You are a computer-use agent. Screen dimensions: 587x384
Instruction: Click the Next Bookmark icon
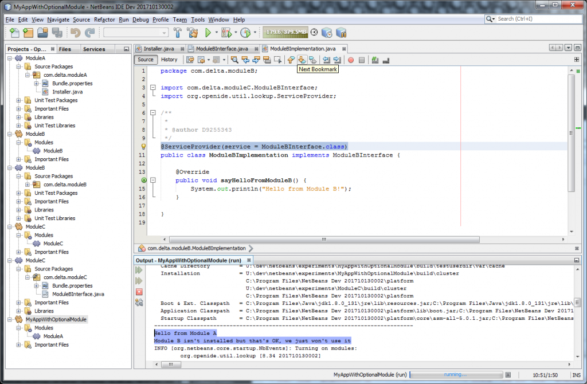point(302,60)
